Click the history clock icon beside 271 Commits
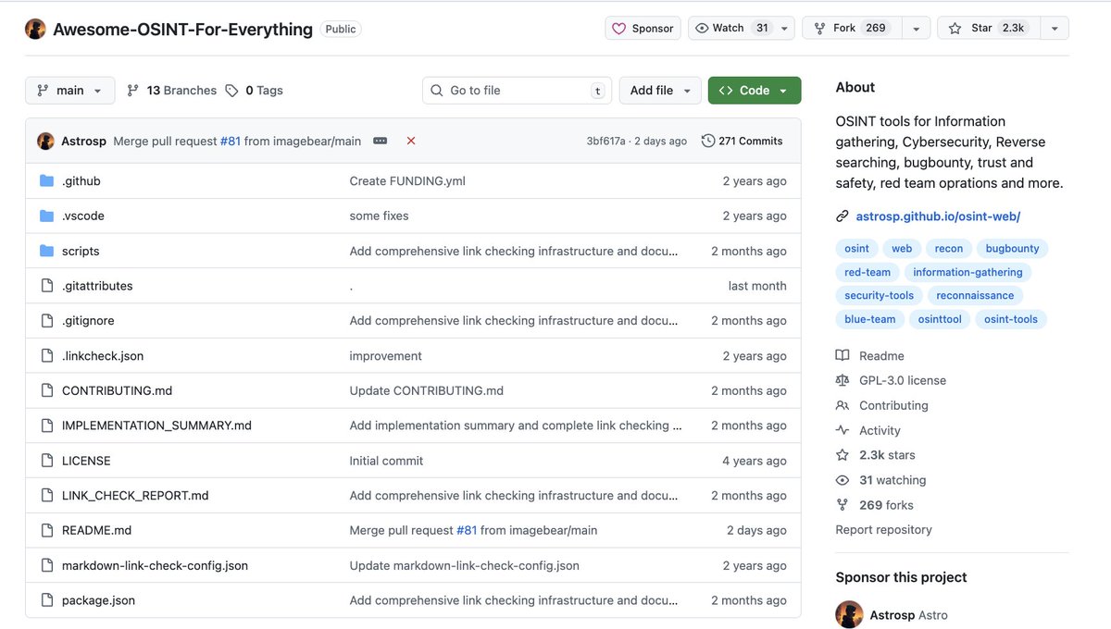The image size is (1111, 629). pos(708,141)
